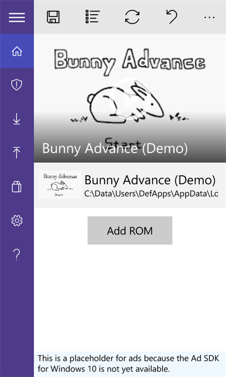This screenshot has width=226, height=377.
Task: Go to the Home sidebar tab
Action: tap(17, 51)
